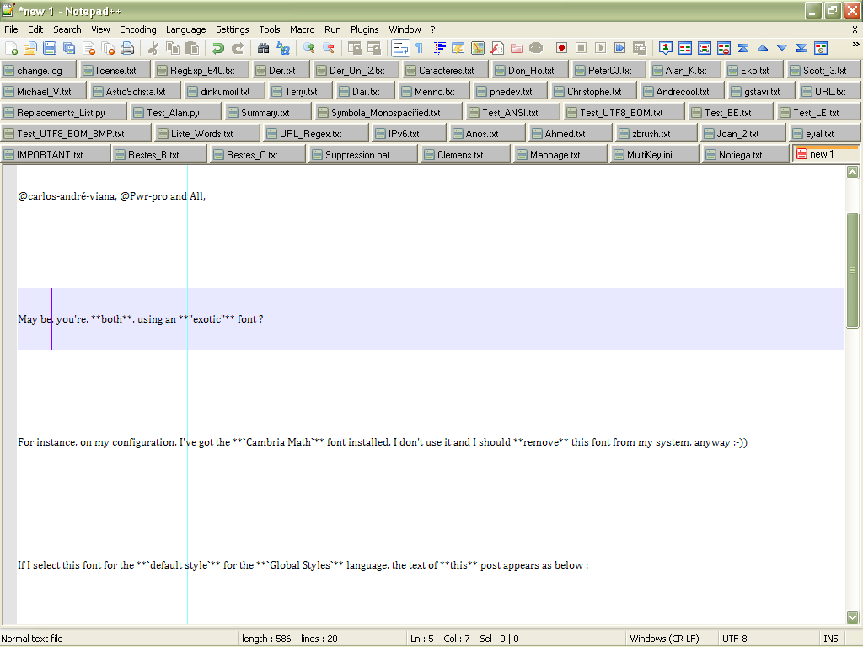Image resolution: width=863 pixels, height=647 pixels.
Task: Open the Plugins menu
Action: (x=364, y=29)
